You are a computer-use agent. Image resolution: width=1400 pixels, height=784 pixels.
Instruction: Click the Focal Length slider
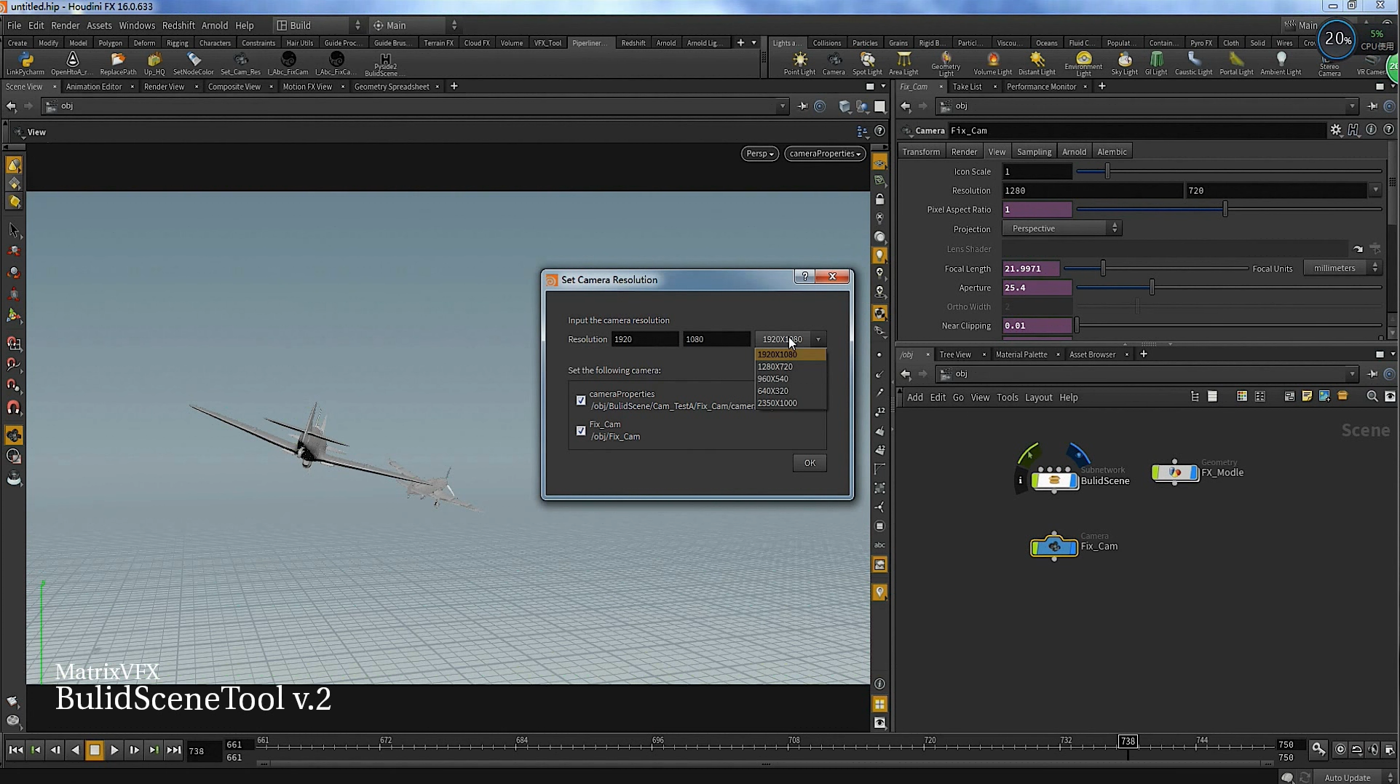pos(1156,269)
